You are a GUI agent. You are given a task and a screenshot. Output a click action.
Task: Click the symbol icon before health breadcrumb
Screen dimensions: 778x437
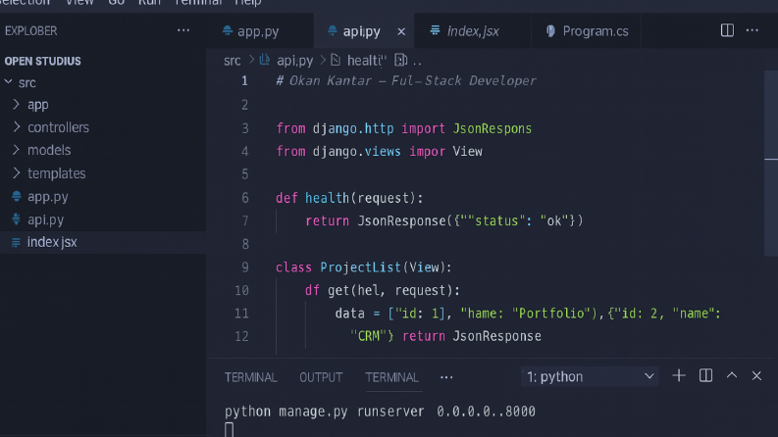(x=336, y=60)
